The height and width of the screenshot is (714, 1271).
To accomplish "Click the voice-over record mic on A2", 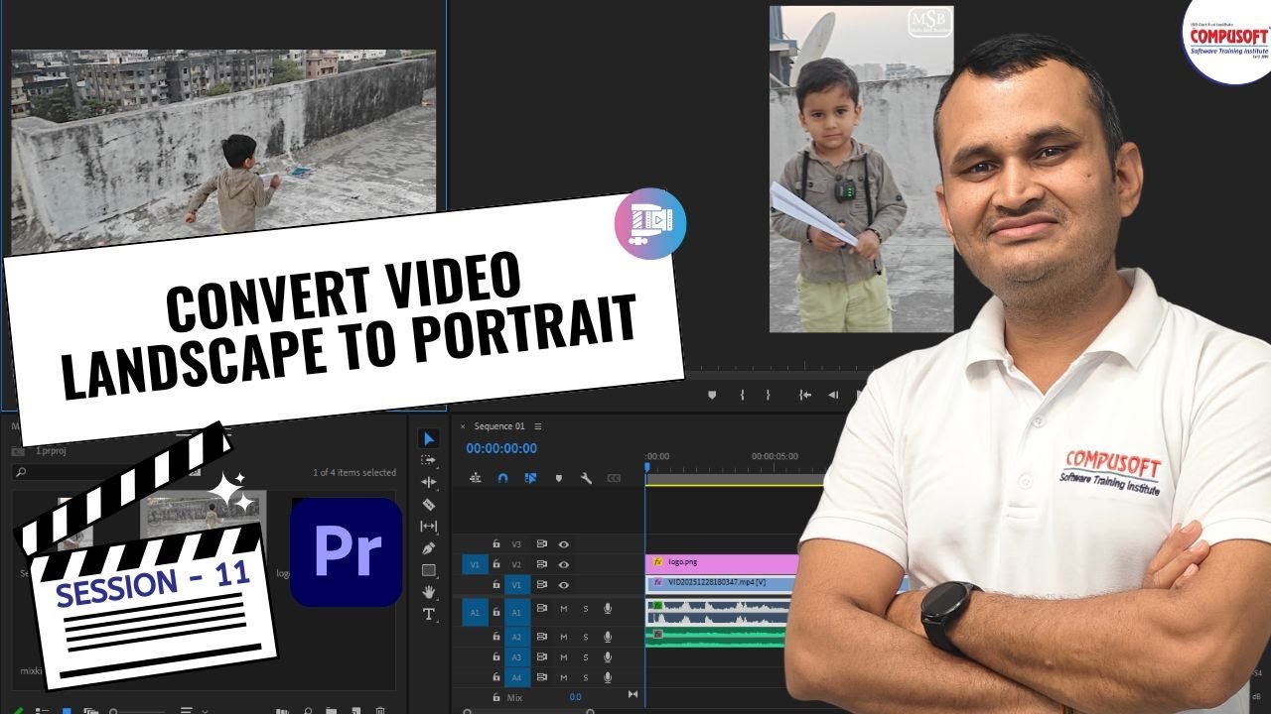I will [608, 637].
